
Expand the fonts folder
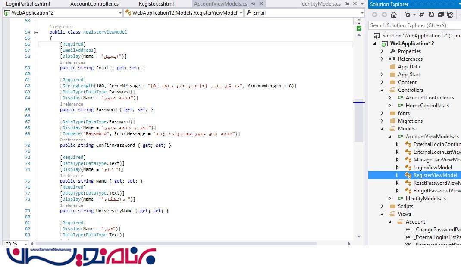pyautogui.click(x=382, y=113)
